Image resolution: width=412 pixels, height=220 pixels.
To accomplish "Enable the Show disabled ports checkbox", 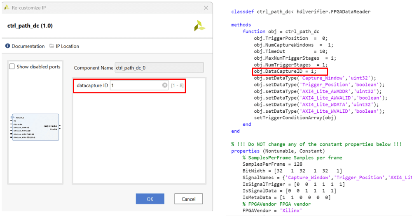I will click(x=12, y=66).
